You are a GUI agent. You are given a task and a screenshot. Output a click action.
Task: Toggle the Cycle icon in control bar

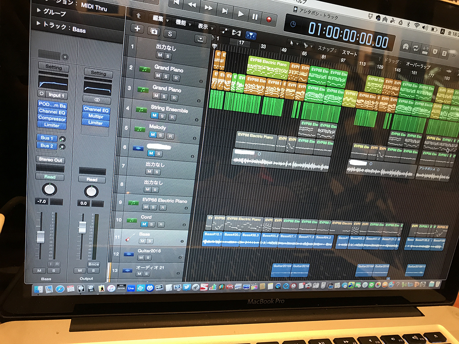(415, 48)
